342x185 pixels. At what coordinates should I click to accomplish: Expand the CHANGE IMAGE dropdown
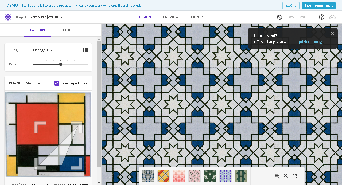pyautogui.click(x=25, y=83)
